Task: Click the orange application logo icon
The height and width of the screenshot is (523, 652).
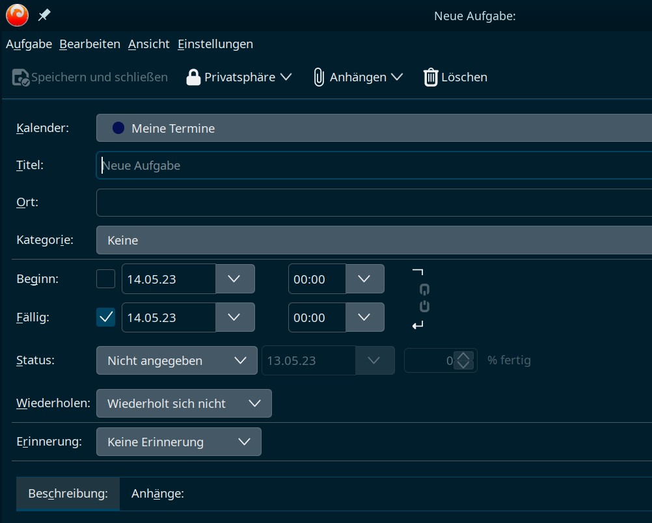Action: 17,15
